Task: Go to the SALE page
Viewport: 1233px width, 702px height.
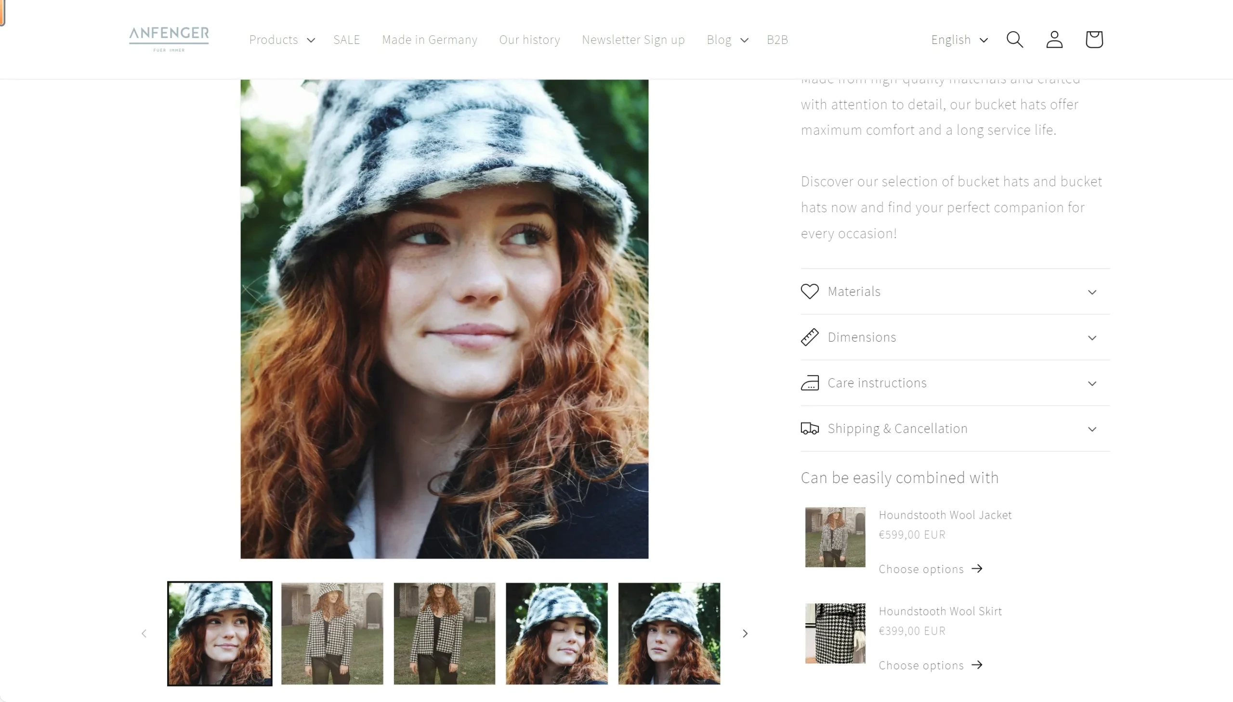Action: point(346,40)
